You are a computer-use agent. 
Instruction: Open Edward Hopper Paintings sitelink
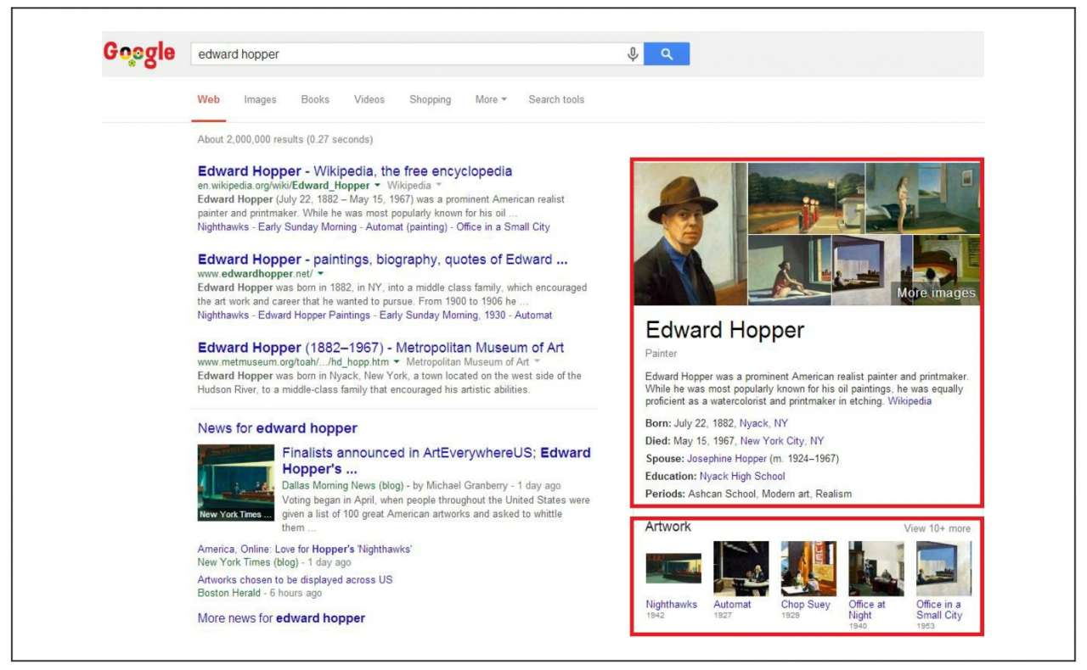point(314,315)
